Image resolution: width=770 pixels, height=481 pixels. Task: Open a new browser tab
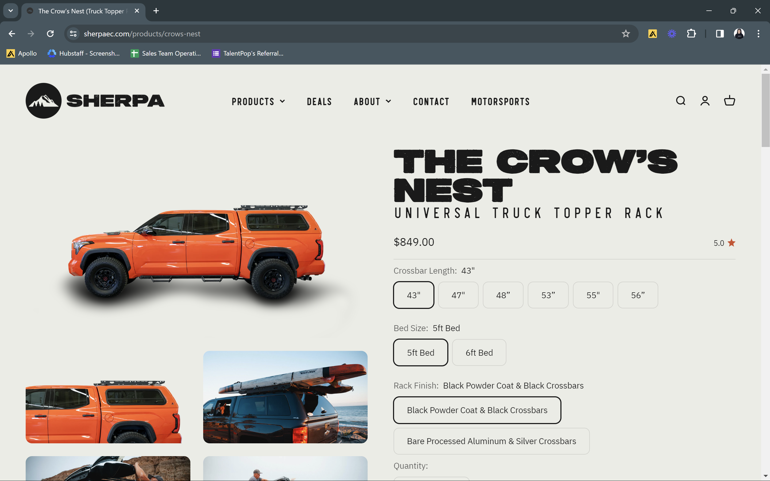pos(156,11)
